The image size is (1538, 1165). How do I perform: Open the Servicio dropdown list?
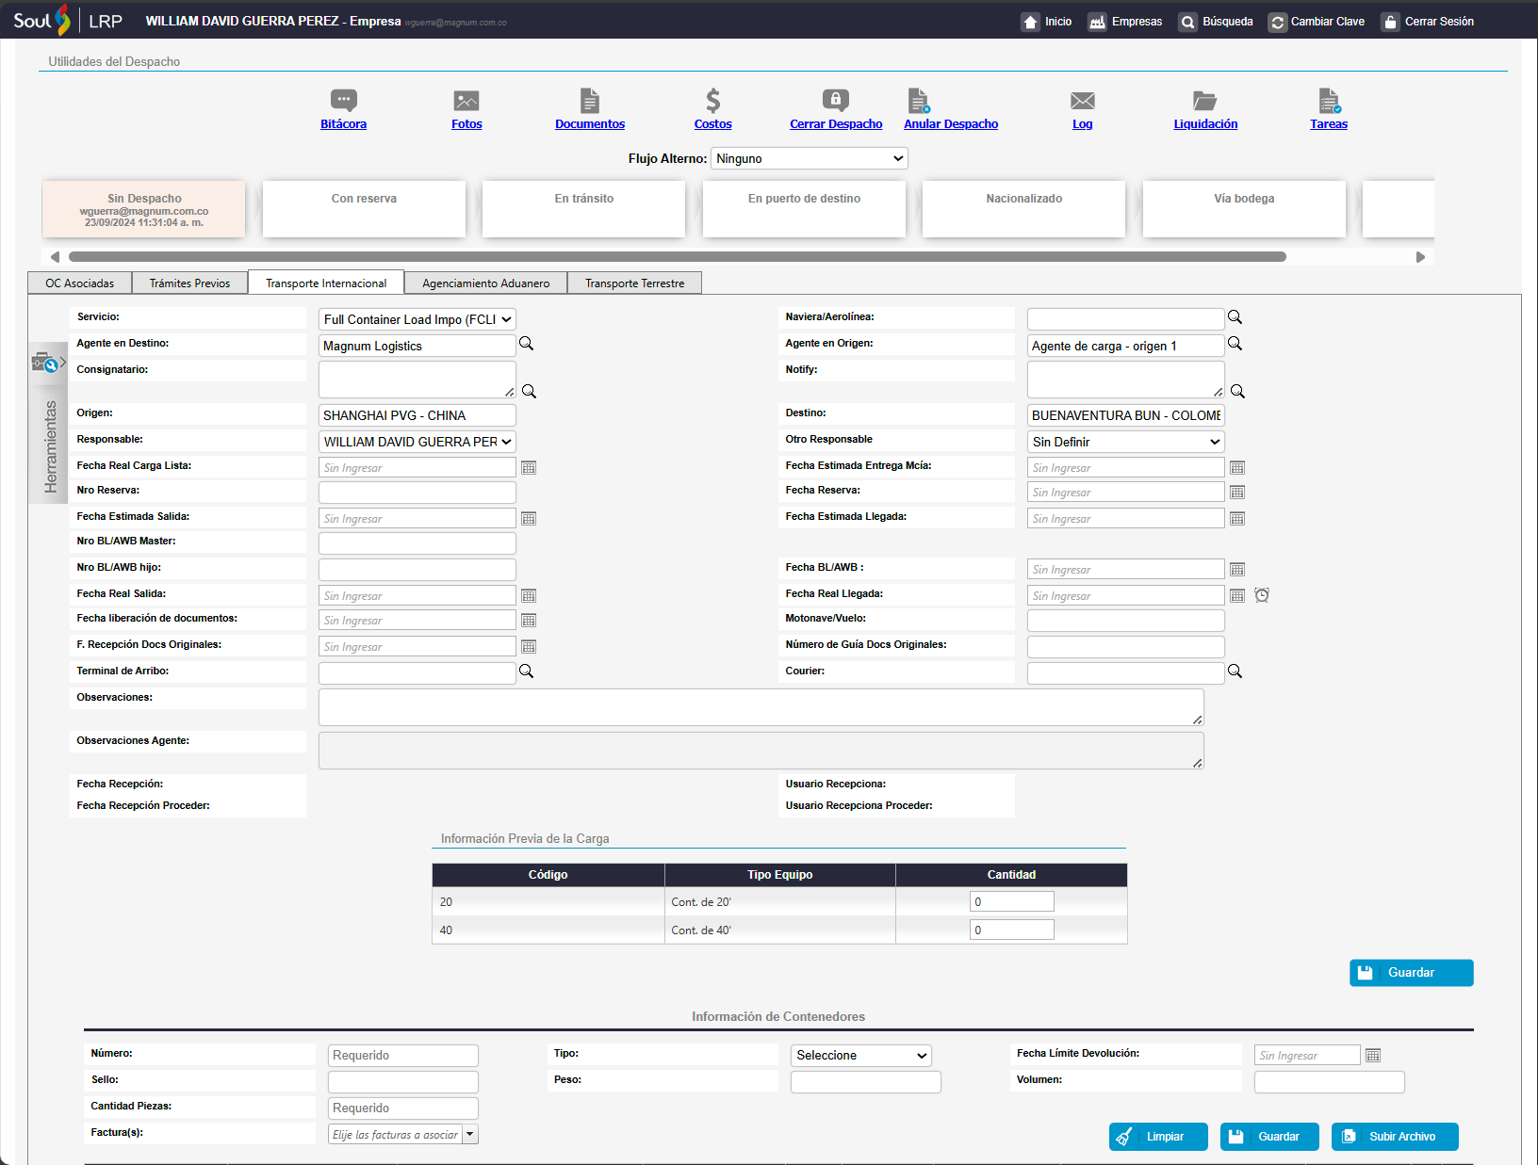click(x=417, y=319)
